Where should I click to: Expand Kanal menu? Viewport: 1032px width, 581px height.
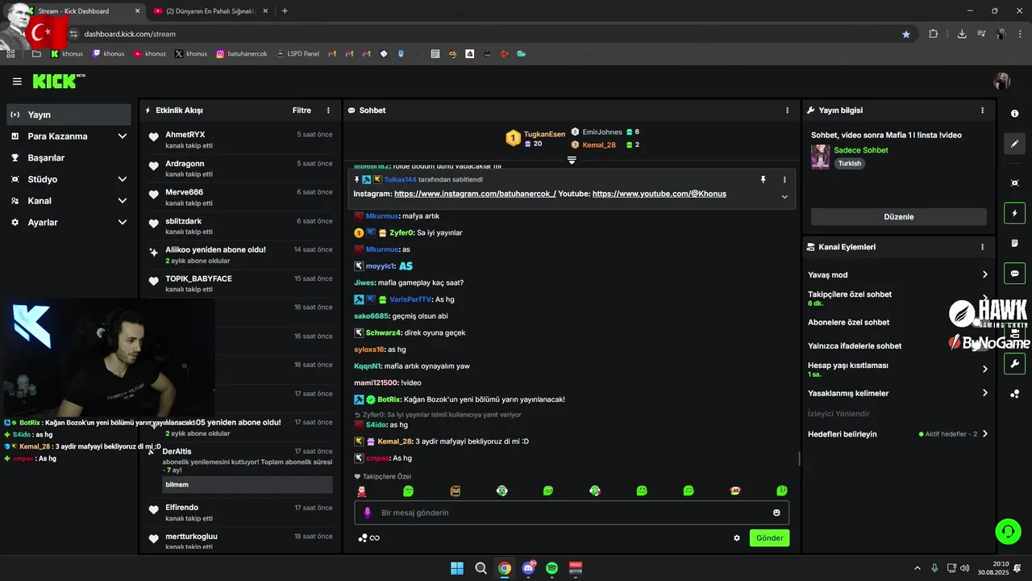pyautogui.click(x=123, y=201)
